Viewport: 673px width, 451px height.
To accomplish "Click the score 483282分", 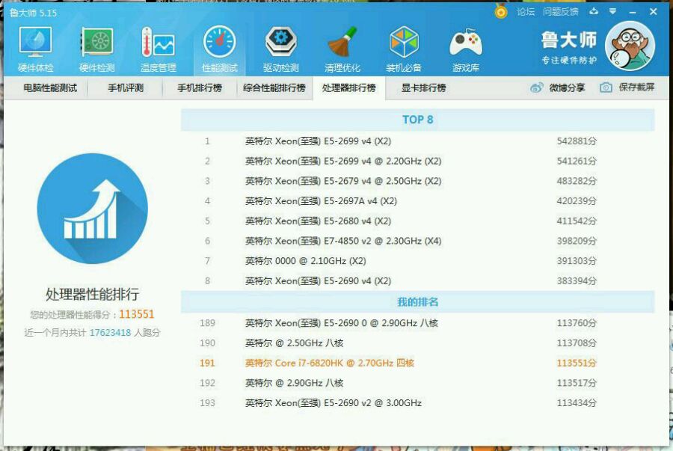I will pos(577,181).
